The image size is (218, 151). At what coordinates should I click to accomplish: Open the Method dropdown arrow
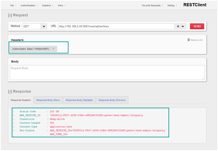click(x=44, y=26)
